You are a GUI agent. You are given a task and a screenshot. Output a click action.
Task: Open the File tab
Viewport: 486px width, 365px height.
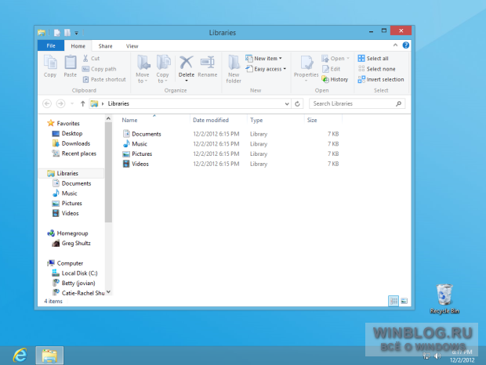coord(51,45)
